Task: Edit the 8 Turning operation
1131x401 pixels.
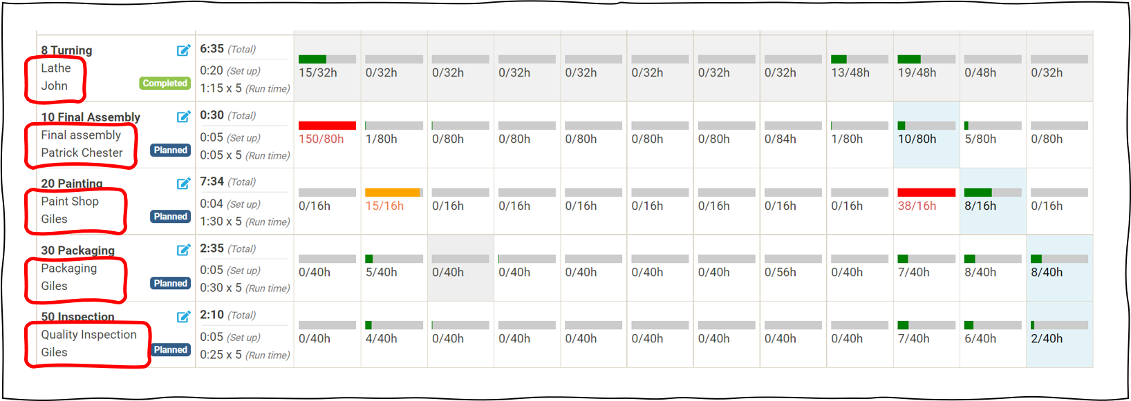Action: point(183,50)
